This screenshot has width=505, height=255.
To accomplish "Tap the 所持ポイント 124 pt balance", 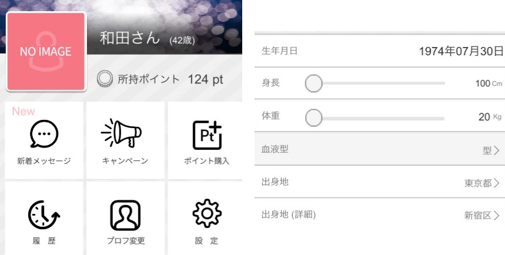I will coord(170,80).
